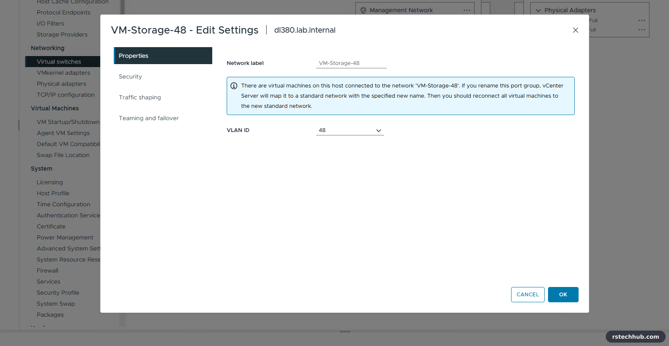The width and height of the screenshot is (669, 346).
Task: Open Swap File Location
Action: (63, 155)
